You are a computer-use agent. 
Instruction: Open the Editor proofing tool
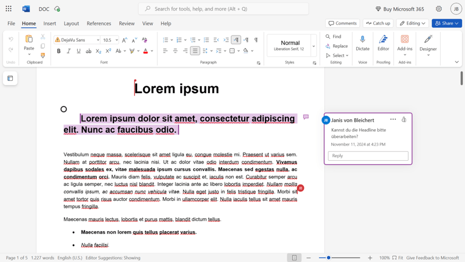pyautogui.click(x=383, y=40)
